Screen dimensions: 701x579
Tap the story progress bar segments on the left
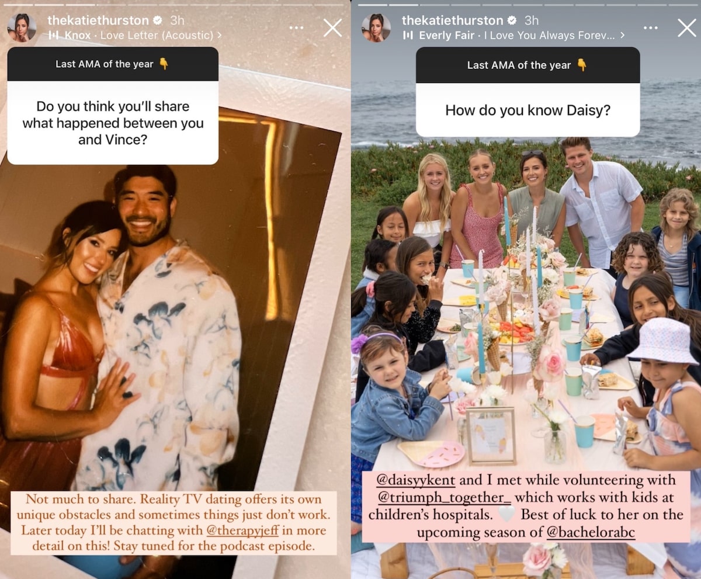174,4
